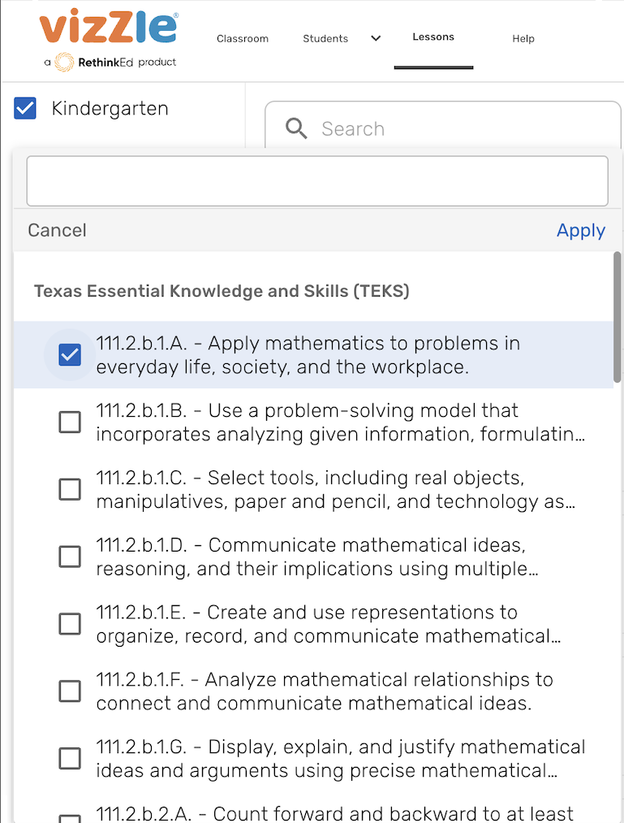Image resolution: width=624 pixels, height=823 pixels.
Task: Uncheck the Kindergarten checkbox
Action: click(x=26, y=108)
